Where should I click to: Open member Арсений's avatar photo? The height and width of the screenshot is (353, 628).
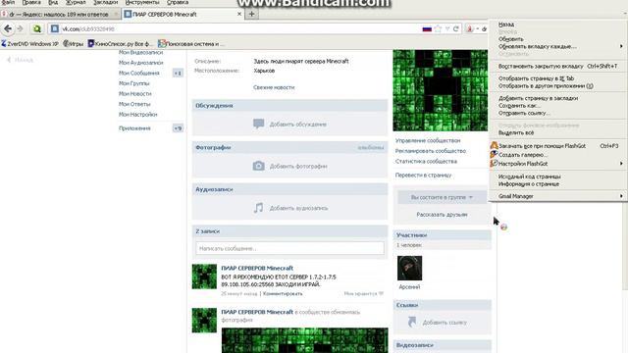click(409, 268)
